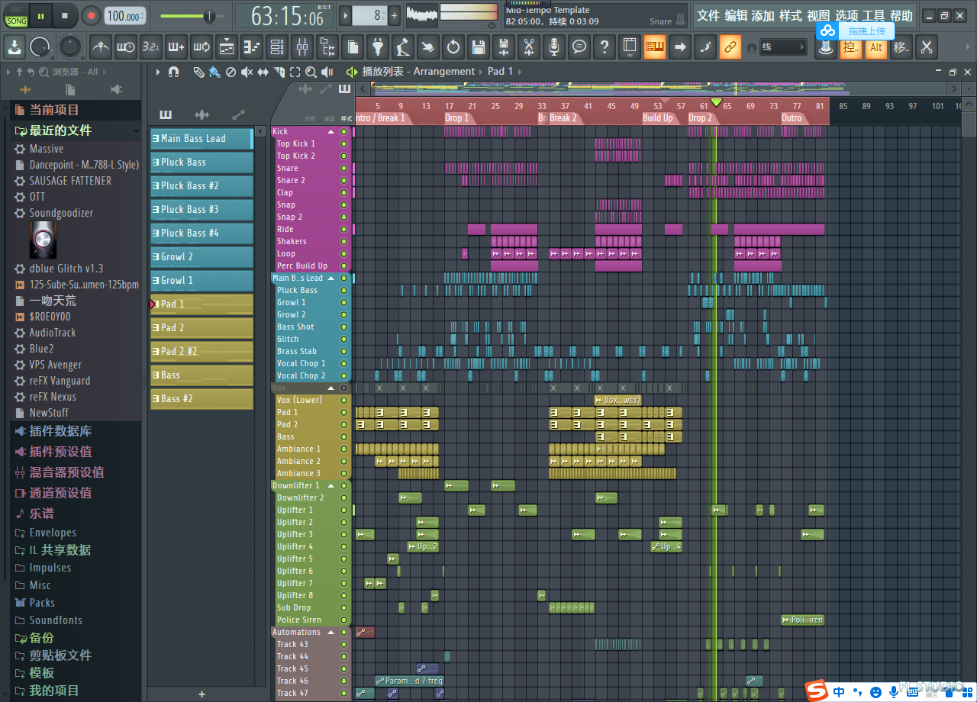Screen dimensions: 977x702
Task: Toggle the metronome icon
Action: click(x=101, y=47)
